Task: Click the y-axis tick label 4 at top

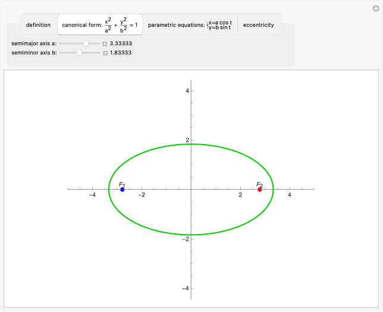Action: coord(186,91)
